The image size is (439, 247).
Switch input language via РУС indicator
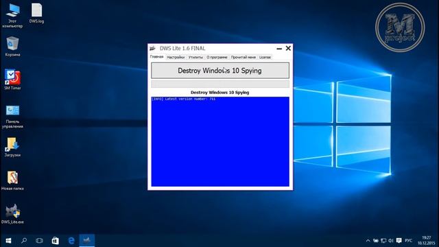pyautogui.click(x=409, y=241)
